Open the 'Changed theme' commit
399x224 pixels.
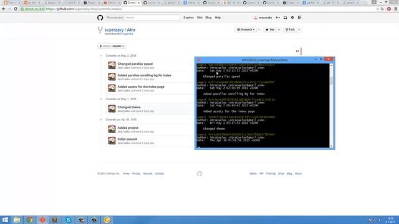(129, 108)
